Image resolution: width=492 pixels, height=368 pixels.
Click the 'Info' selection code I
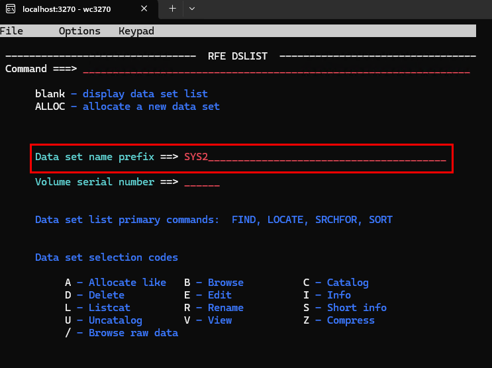point(339,295)
